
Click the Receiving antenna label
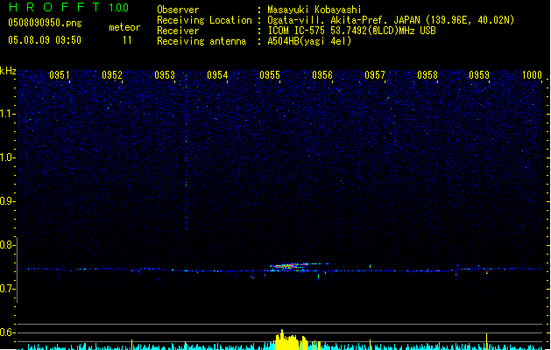click(x=201, y=41)
